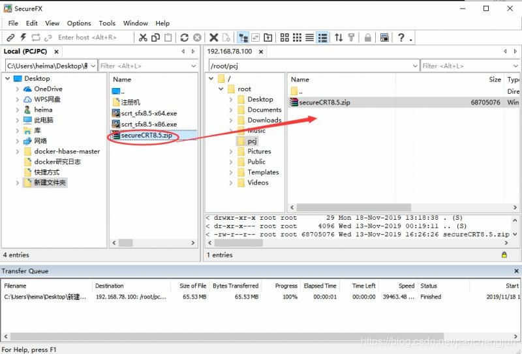Toggle the transfer queue arrows button
The height and width of the screenshot is (354, 522).
339,38
